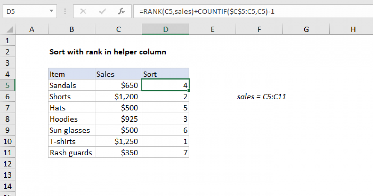Select column C header
Screen dimensions: 373x196
tap(118, 30)
